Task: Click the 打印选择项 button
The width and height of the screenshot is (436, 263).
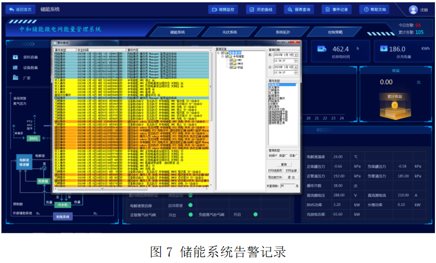Action: click(x=275, y=170)
